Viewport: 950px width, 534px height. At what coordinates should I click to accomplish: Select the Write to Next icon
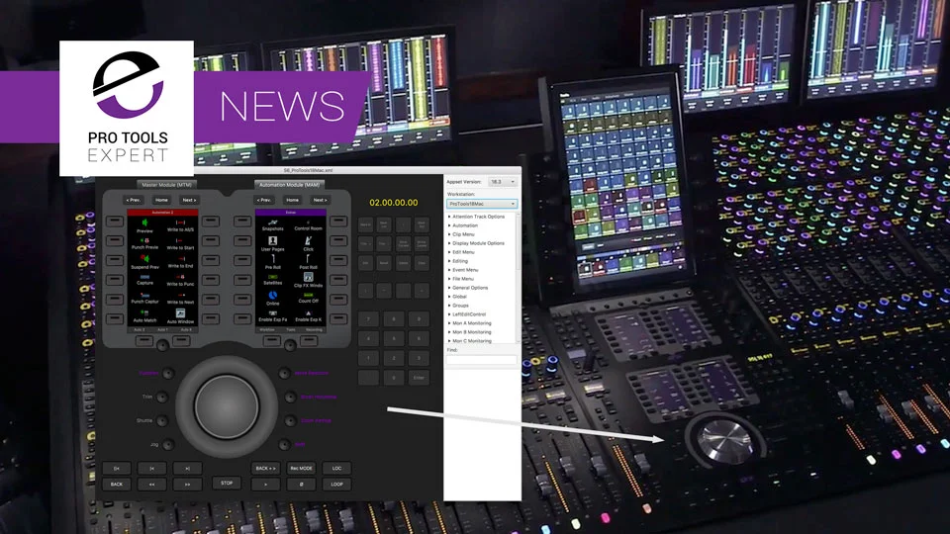point(180,295)
